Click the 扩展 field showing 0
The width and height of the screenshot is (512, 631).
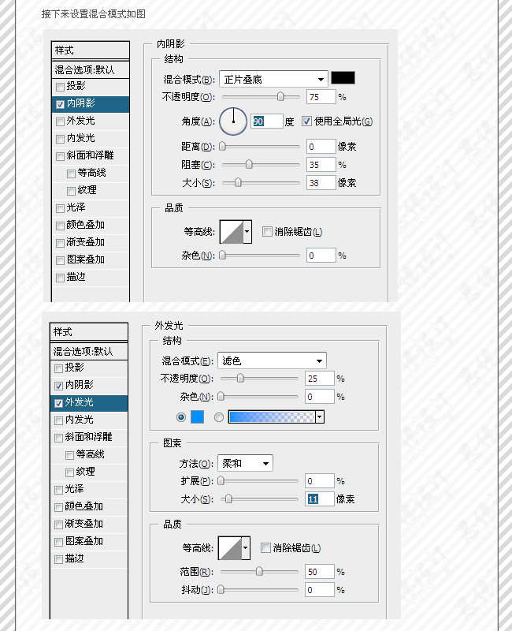(x=320, y=481)
